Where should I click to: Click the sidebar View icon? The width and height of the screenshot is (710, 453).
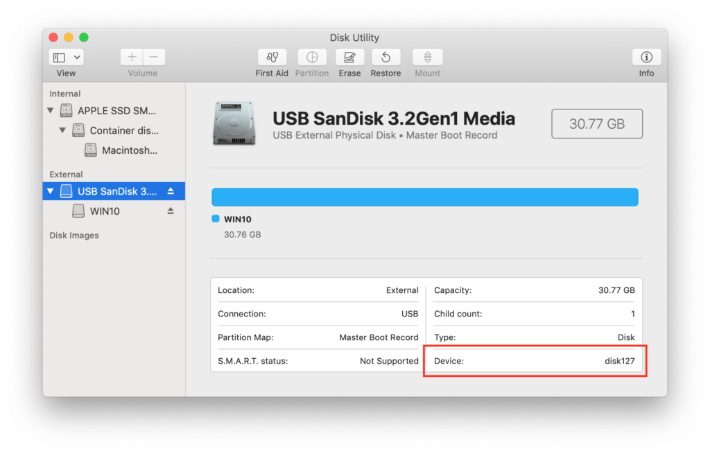click(60, 57)
